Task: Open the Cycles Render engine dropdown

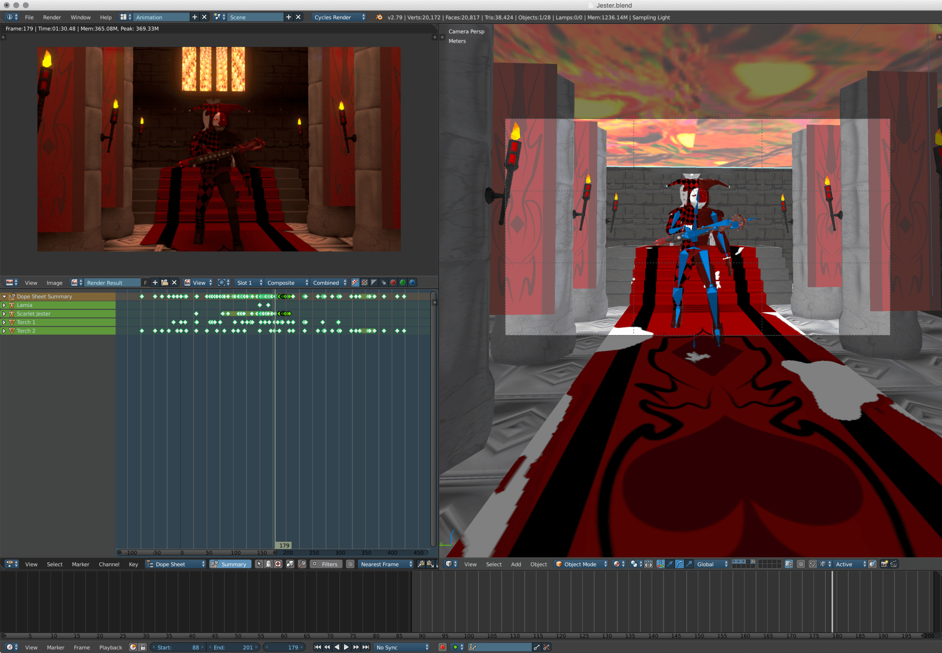Action: (339, 17)
